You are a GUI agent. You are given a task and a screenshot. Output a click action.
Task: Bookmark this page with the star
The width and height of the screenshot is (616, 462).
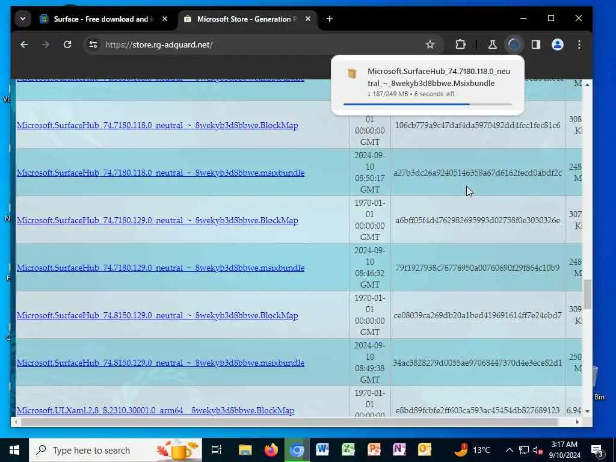click(x=430, y=45)
